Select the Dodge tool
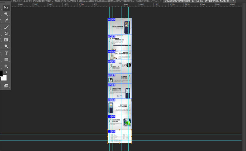 (6, 47)
